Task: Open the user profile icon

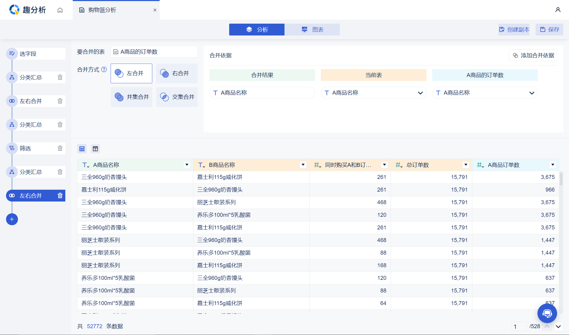Action: tap(558, 10)
